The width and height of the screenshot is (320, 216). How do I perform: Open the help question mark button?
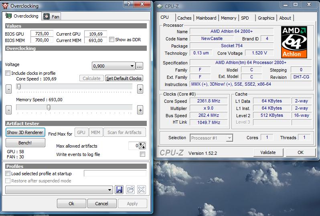(129, 4)
